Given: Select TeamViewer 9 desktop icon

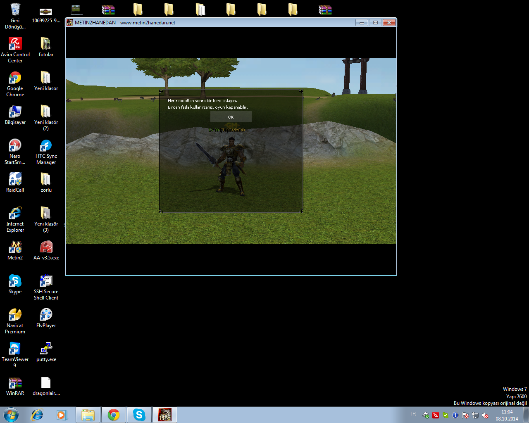Looking at the screenshot, I should 15,355.
